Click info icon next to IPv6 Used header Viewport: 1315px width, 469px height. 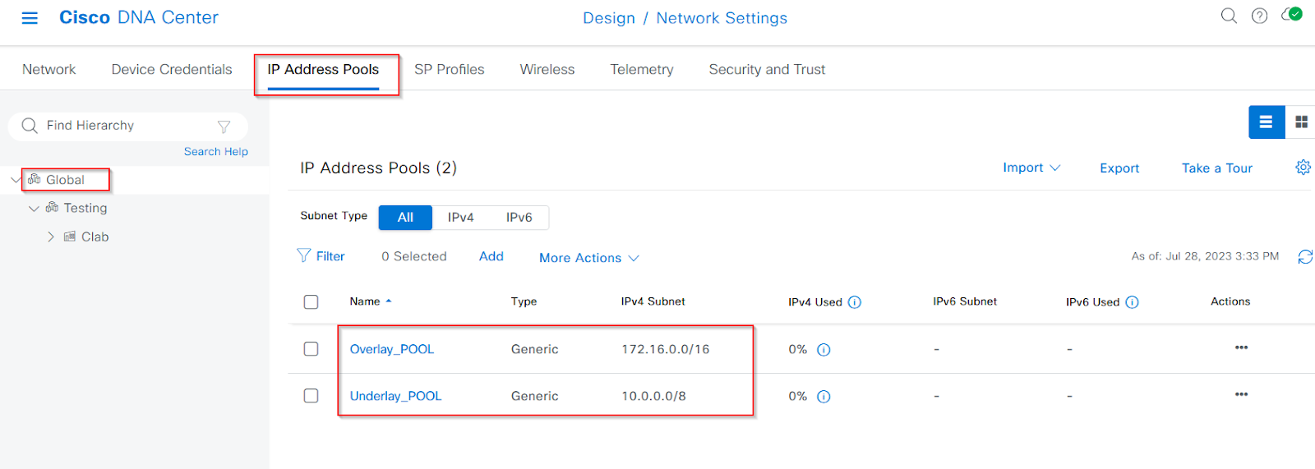point(1132,302)
